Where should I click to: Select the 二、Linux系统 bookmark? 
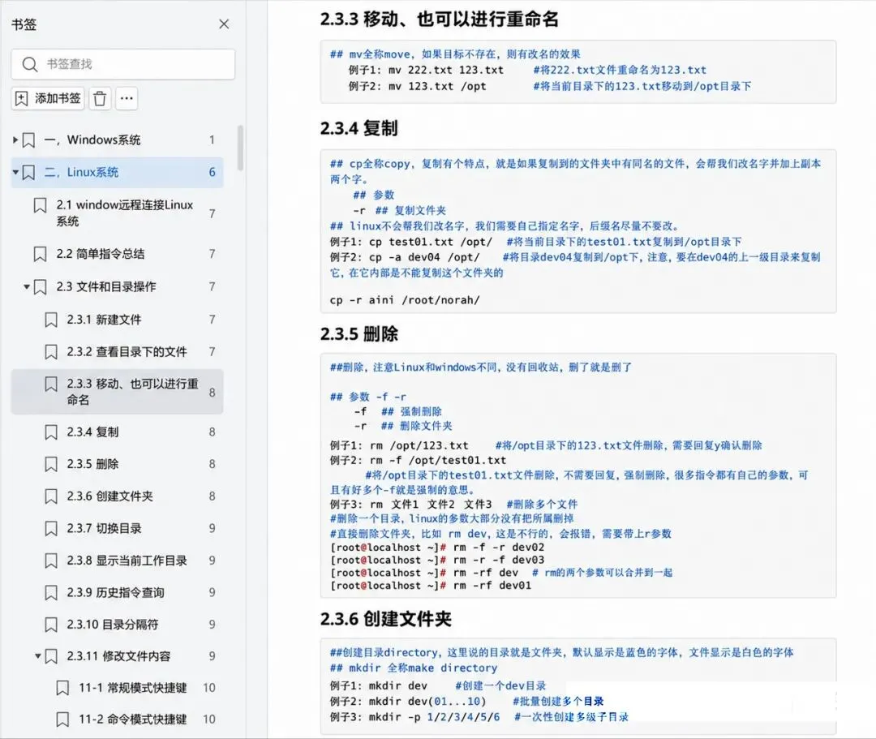tap(118, 172)
